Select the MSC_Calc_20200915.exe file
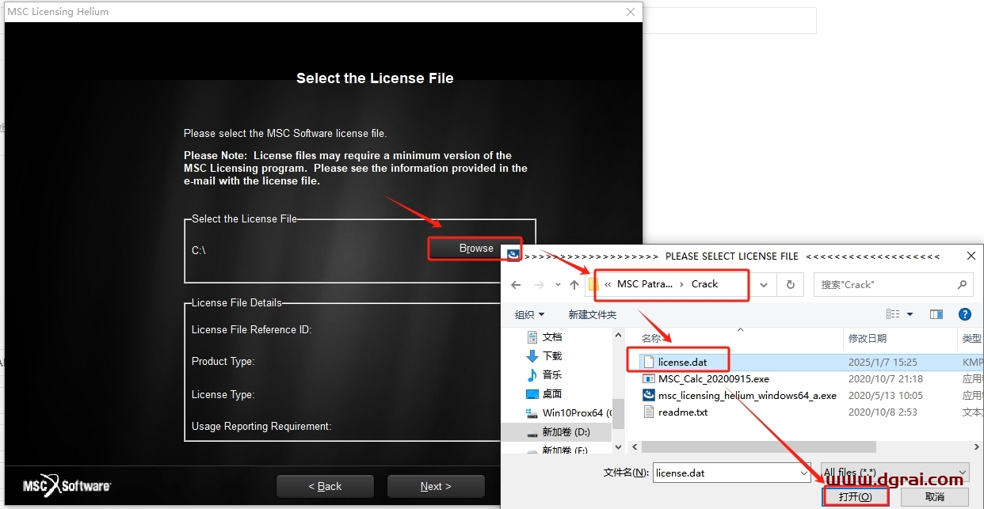This screenshot has height=509, width=984. tap(713, 379)
